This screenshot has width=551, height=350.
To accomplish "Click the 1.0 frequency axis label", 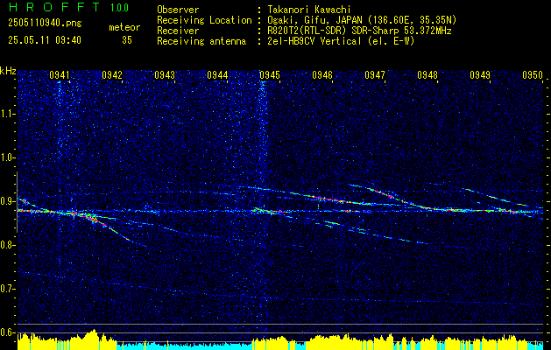I will (x=7, y=158).
